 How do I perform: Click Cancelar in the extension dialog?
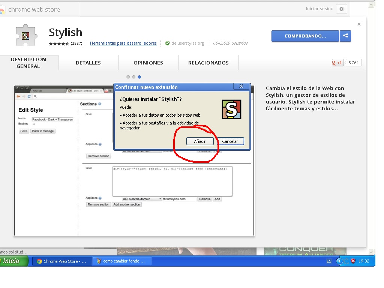(230, 141)
